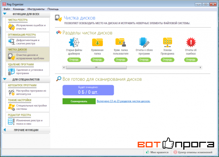Toggle Очередь under Старые файлы драйверов

click(74, 60)
